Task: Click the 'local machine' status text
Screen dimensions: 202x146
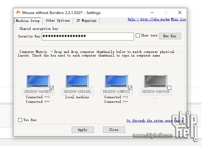Action: click(x=77, y=97)
